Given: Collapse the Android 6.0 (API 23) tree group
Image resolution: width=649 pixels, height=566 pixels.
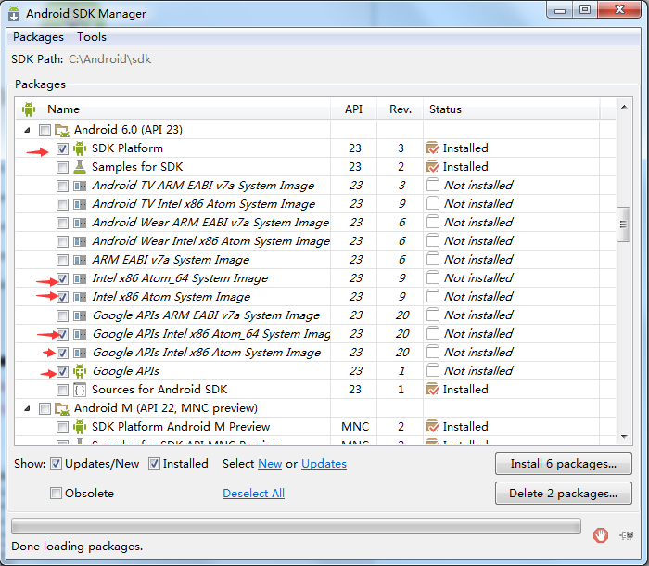Looking at the screenshot, I should tap(27, 130).
